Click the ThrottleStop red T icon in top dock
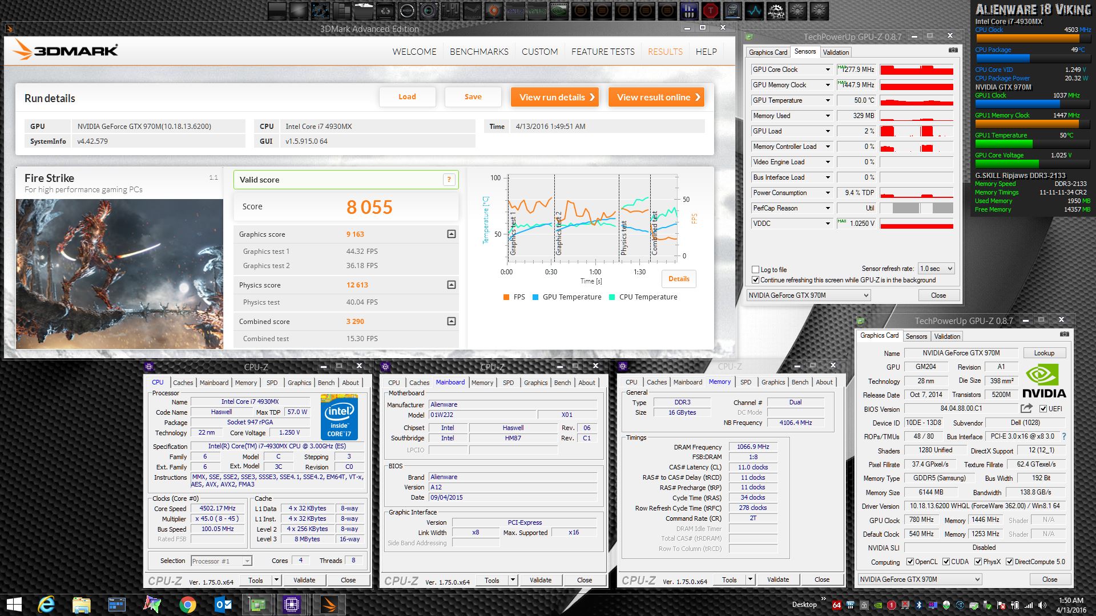This screenshot has width=1096, height=616. pyautogui.click(x=711, y=10)
